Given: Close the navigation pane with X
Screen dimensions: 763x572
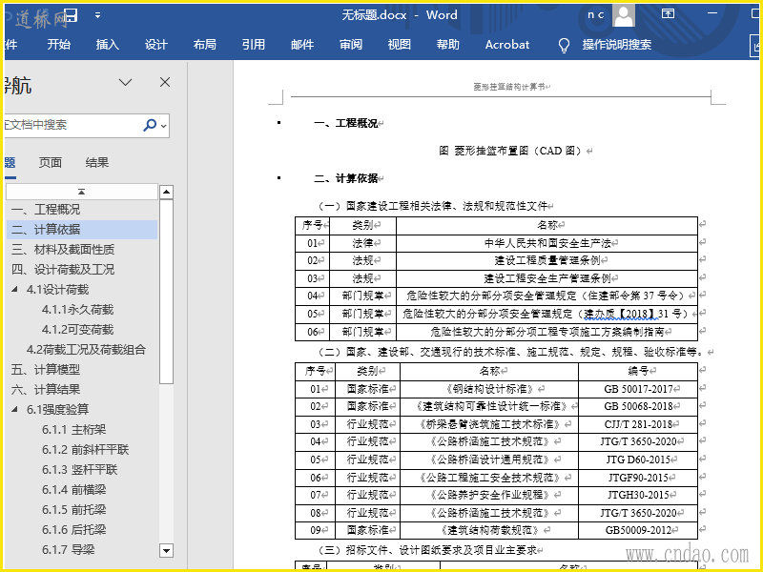Looking at the screenshot, I should point(165,83).
